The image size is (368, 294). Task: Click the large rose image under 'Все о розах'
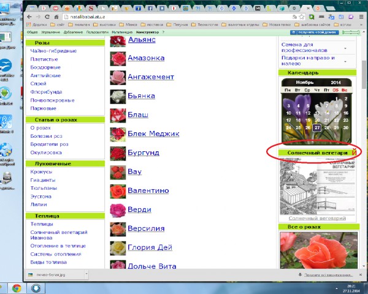tap(318, 251)
